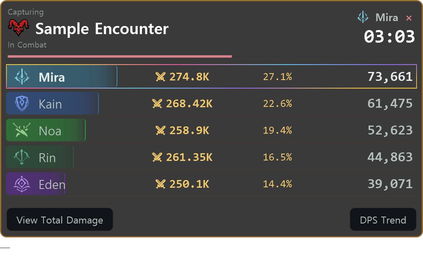The image size is (423, 256).
Task: Click the sword icon beside 261.35K
Action: pos(157,157)
